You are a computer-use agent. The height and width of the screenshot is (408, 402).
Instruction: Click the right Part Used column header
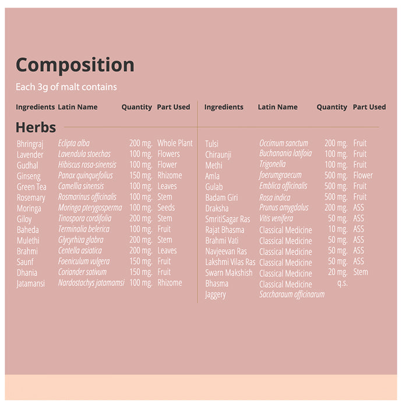(369, 107)
